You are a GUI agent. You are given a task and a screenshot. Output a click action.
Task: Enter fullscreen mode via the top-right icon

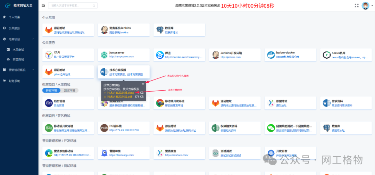[x=357, y=6]
